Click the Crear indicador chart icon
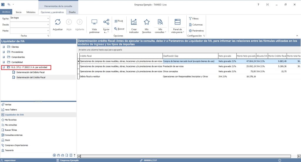 tap(134, 22)
